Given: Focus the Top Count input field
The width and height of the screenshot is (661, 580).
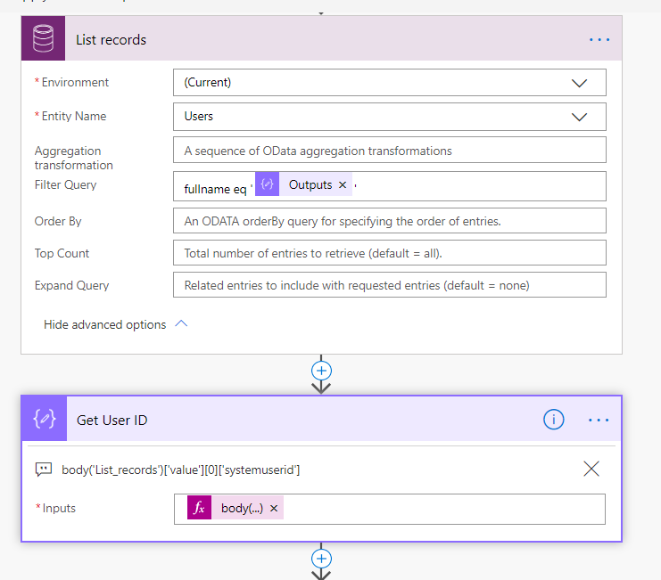Looking at the screenshot, I should click(389, 253).
